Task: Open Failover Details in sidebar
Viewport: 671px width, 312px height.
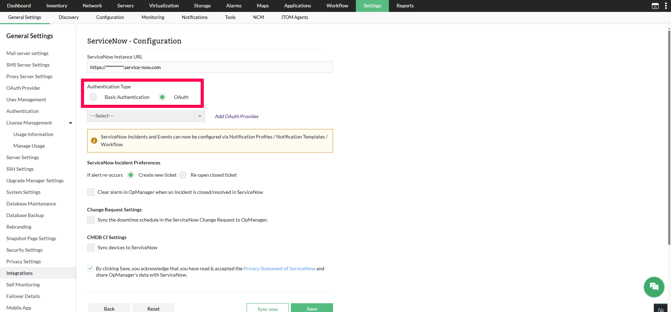Action: pos(23,296)
